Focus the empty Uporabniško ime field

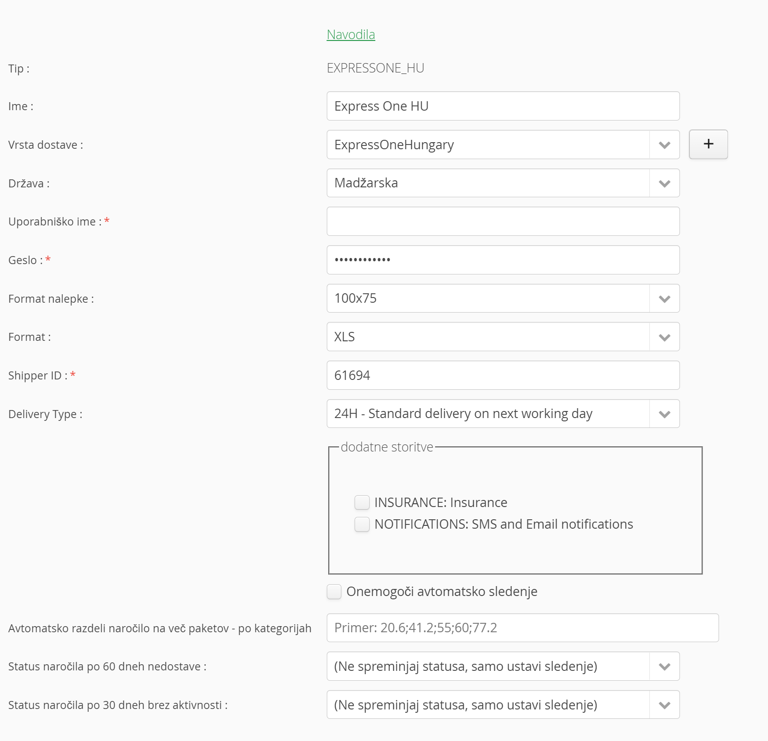503,221
